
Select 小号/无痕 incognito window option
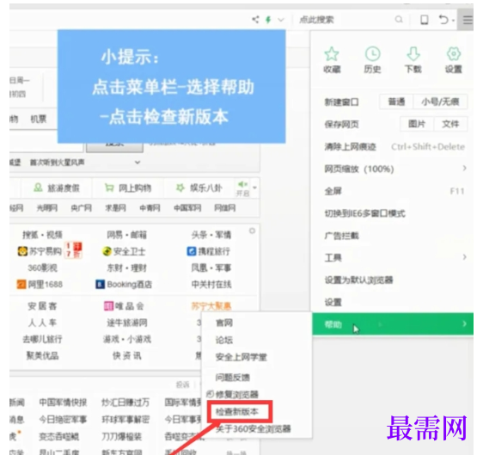440,102
